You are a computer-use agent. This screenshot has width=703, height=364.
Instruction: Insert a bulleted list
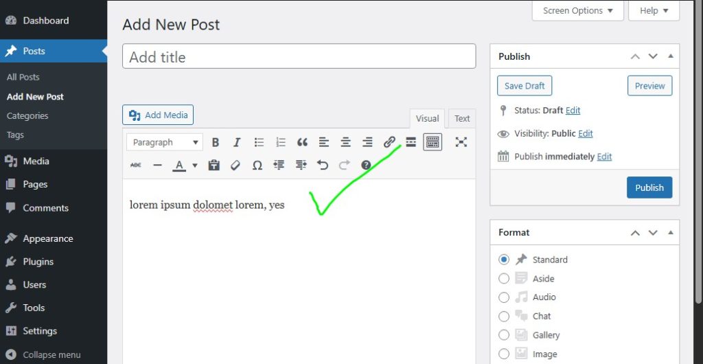coord(259,143)
